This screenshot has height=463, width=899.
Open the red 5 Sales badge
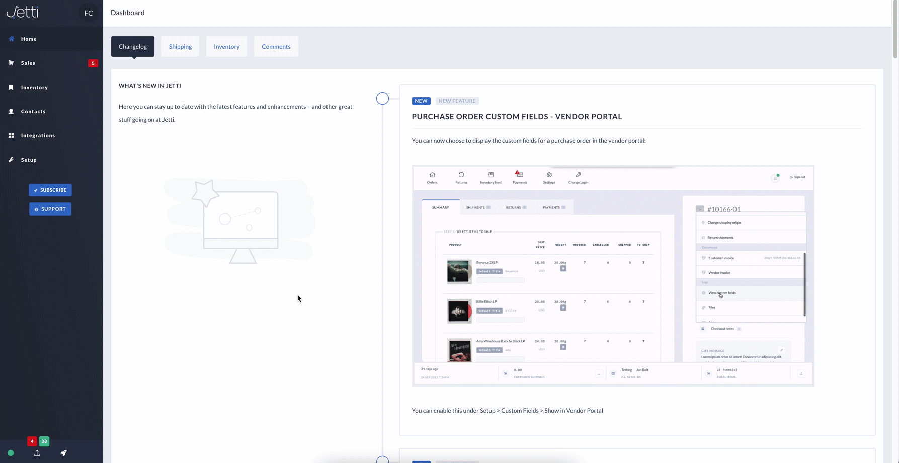[93, 63]
